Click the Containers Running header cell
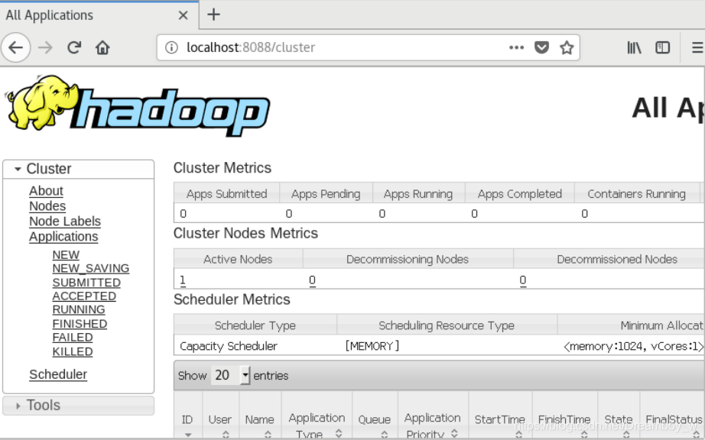 tap(636, 194)
